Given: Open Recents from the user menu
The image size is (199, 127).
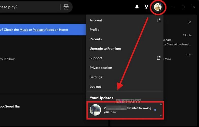Looking at the screenshot, I should pos(125,39).
